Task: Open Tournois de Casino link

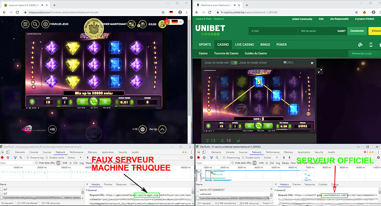Action: coord(226,54)
